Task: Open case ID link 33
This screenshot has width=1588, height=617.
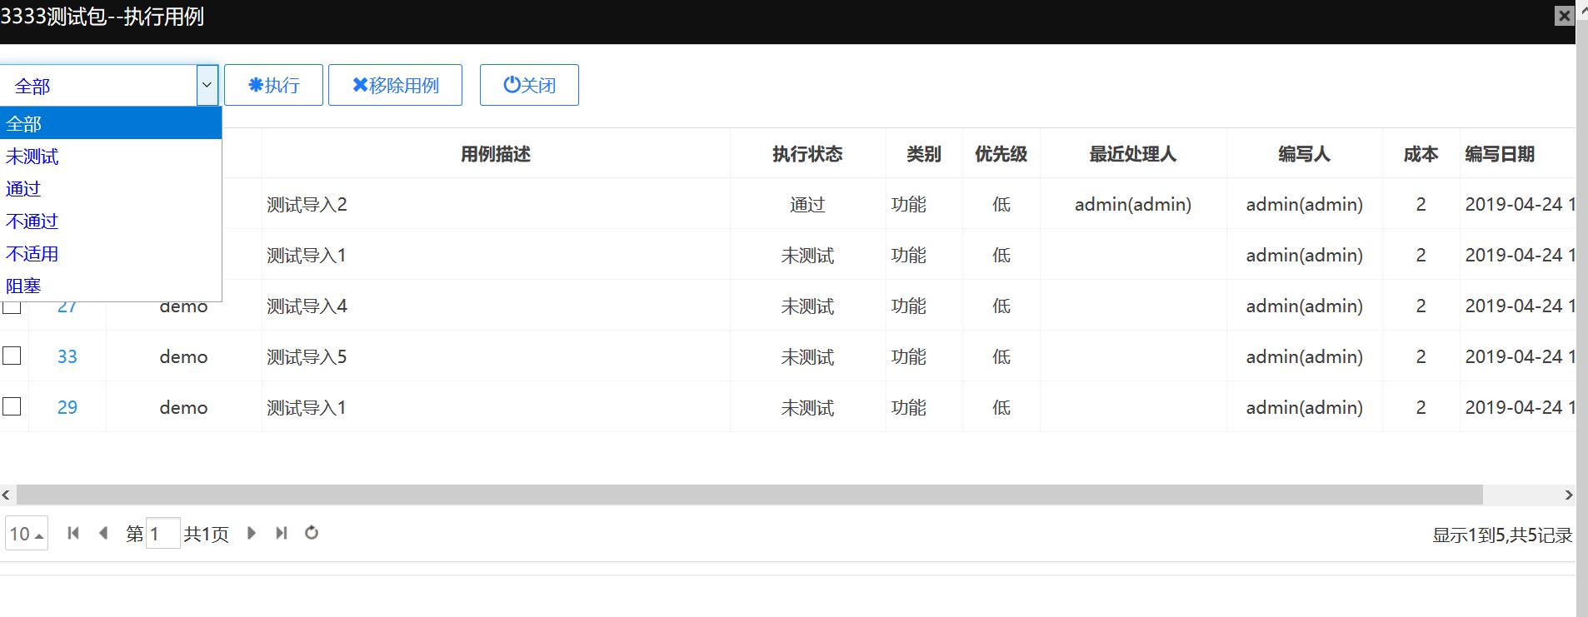Action: click(67, 356)
